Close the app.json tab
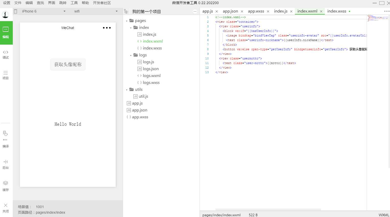This screenshot has height=217, width=390. [242, 11]
